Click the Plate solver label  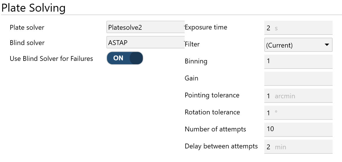coord(27,27)
